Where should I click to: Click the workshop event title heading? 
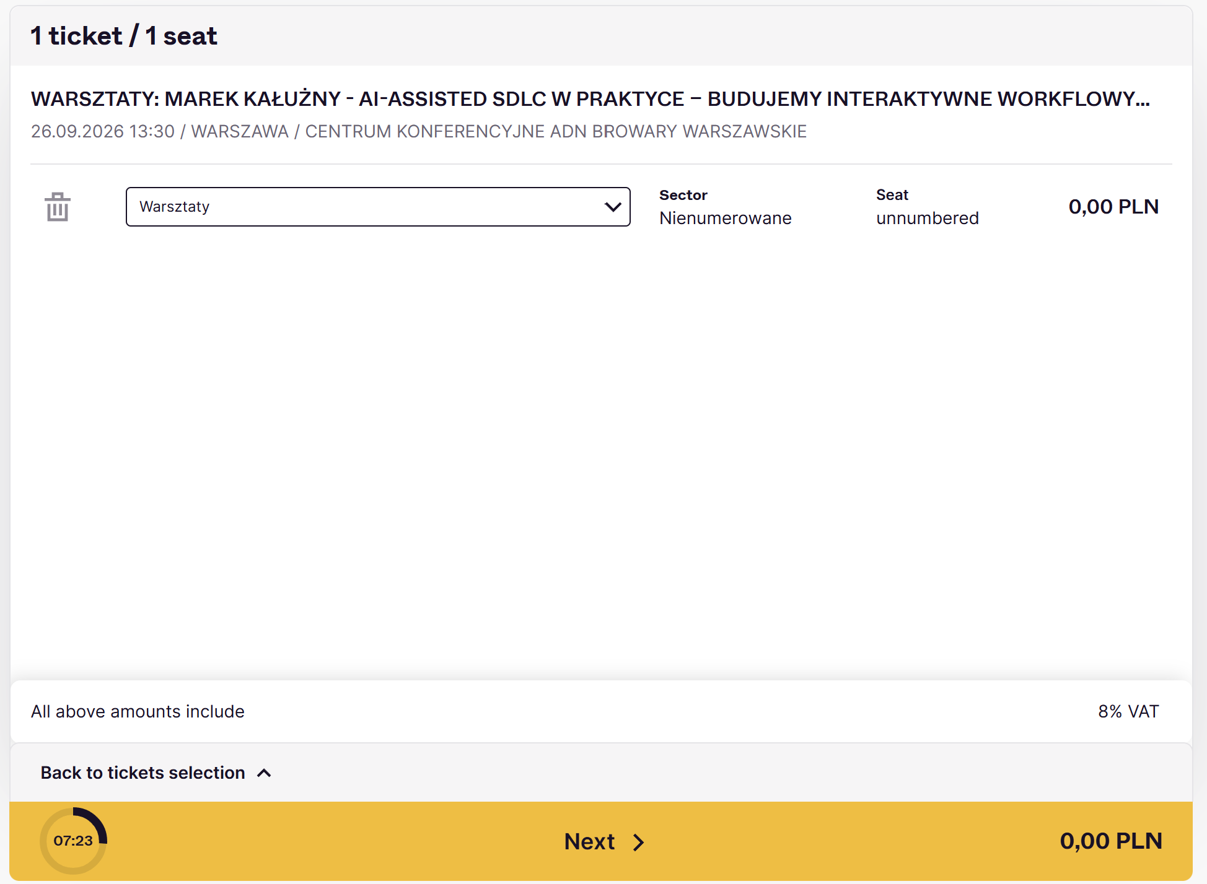click(x=590, y=99)
